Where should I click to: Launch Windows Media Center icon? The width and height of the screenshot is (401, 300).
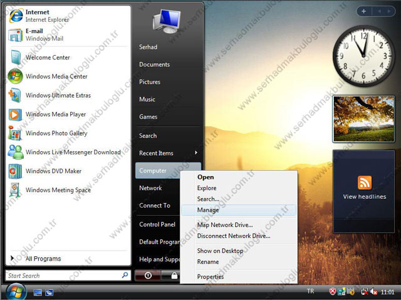15,76
